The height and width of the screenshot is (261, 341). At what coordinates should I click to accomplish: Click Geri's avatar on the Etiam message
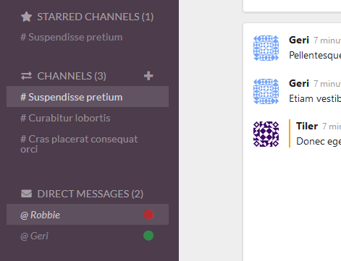[266, 91]
